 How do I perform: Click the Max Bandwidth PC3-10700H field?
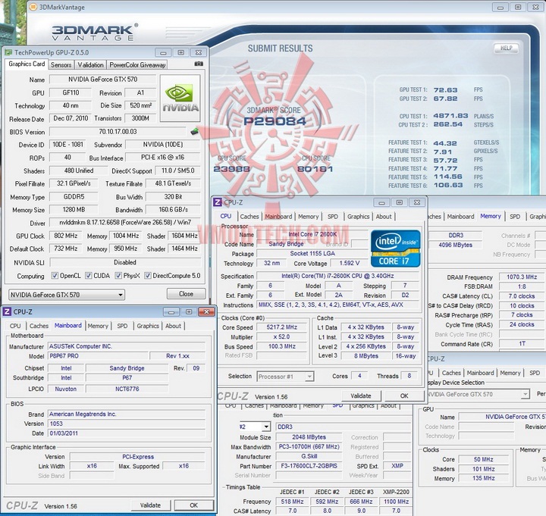[309, 446]
